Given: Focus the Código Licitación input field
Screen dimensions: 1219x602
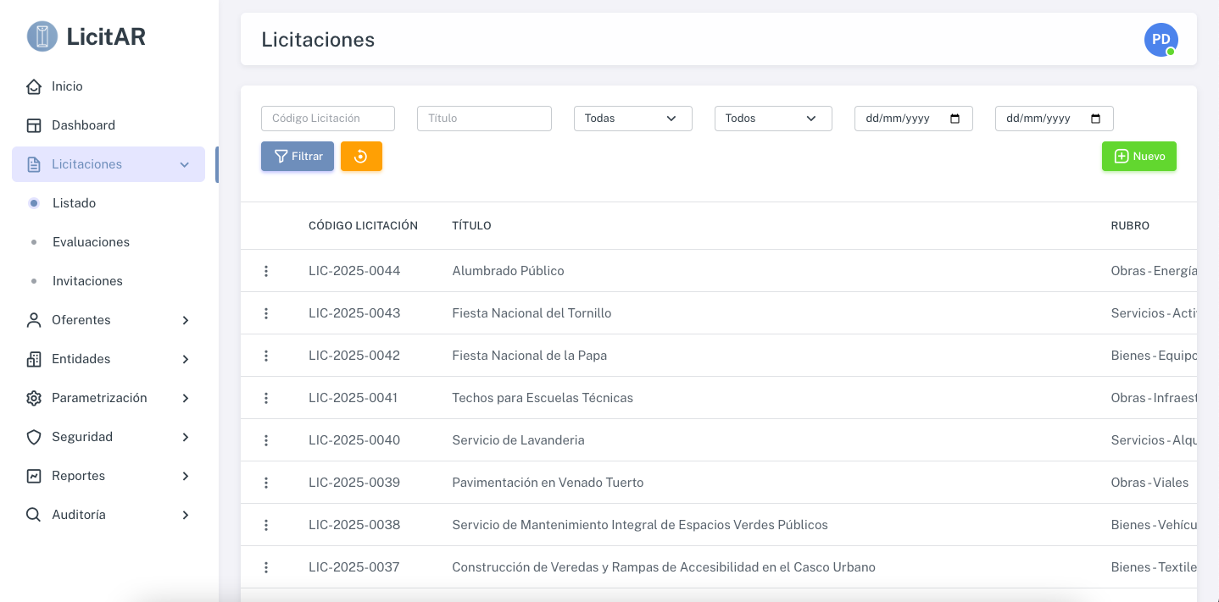Looking at the screenshot, I should point(328,119).
